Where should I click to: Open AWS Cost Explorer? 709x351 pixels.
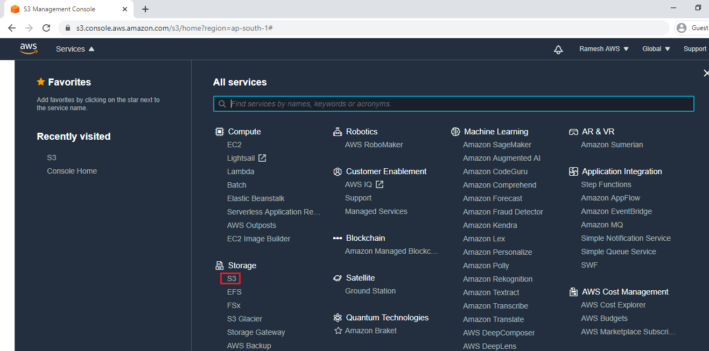pos(613,305)
